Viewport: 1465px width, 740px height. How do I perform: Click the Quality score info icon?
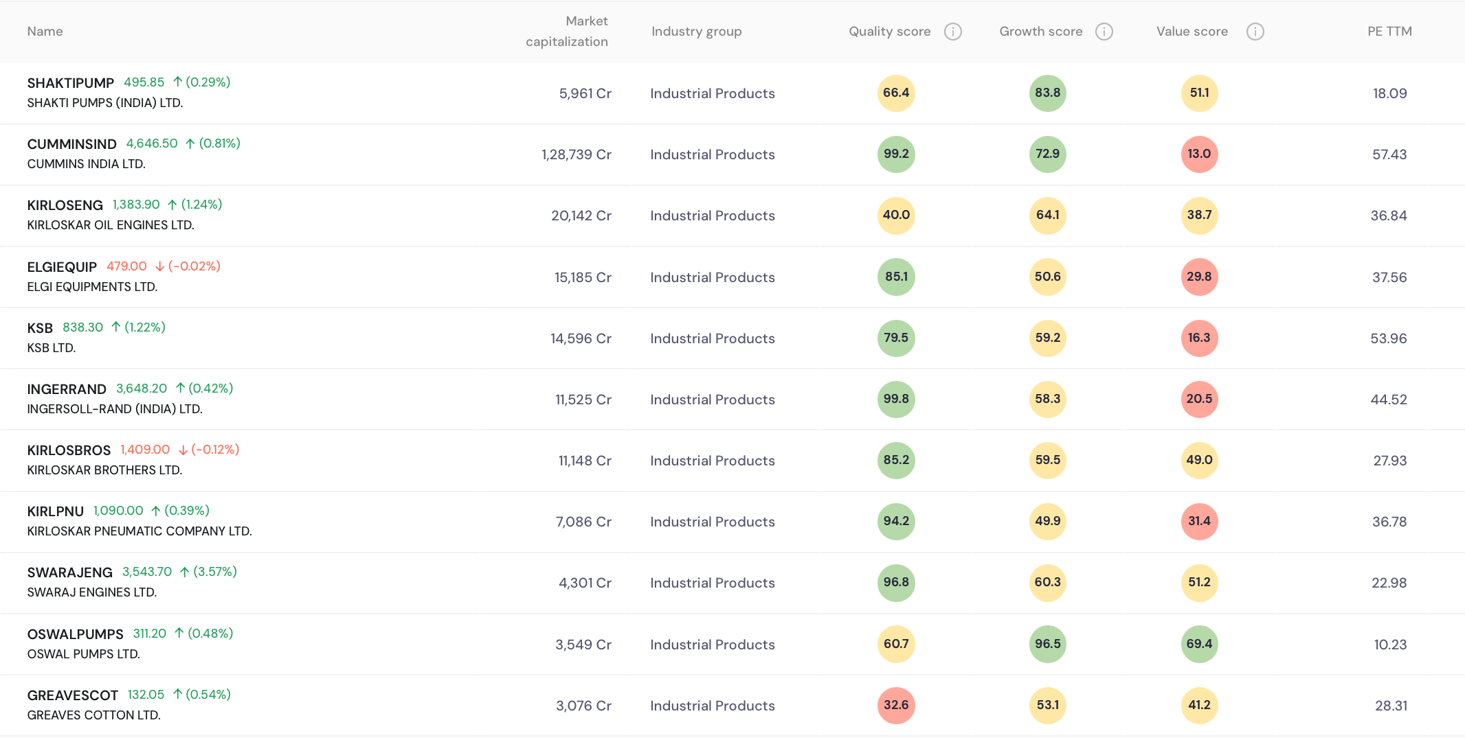click(x=952, y=32)
